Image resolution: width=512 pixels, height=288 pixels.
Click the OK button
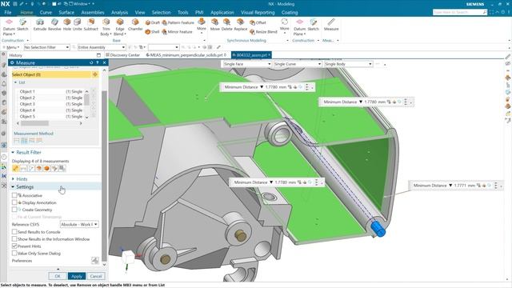tap(58, 276)
